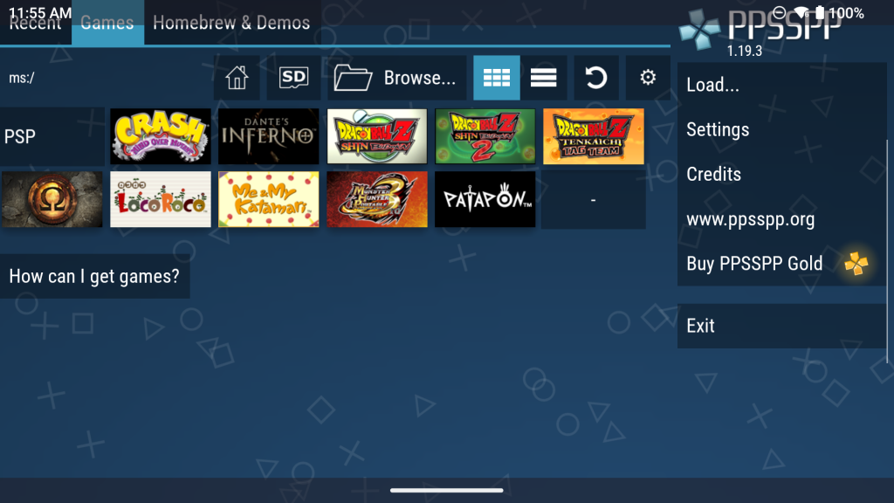
Task: Launch Me & My Katamari game
Action: point(269,199)
